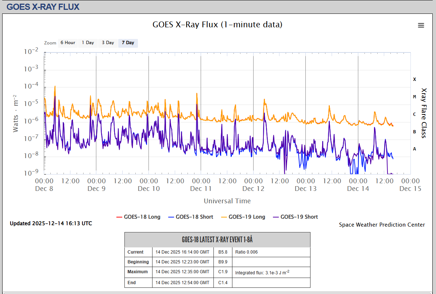
Task: Click the chart title text
Action: coord(217,25)
